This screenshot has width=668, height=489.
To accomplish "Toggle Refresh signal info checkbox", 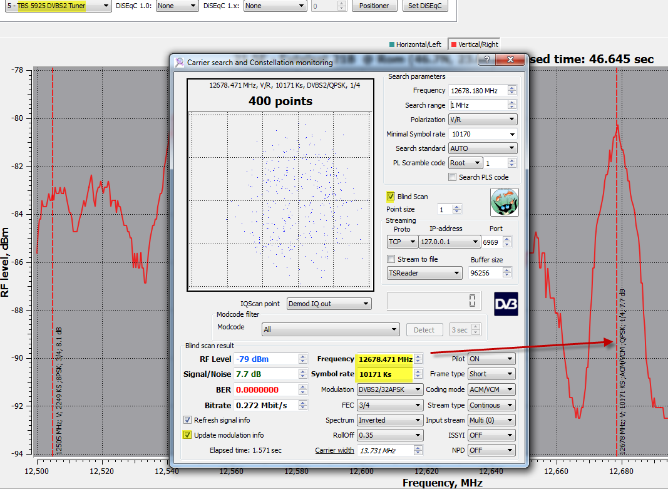I will point(187,420).
